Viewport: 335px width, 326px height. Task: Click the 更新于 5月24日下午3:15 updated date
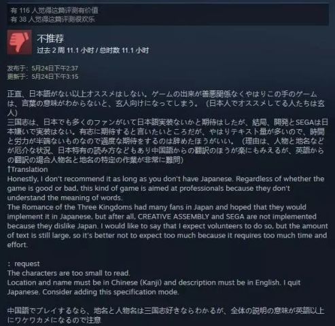pyautogui.click(x=43, y=77)
